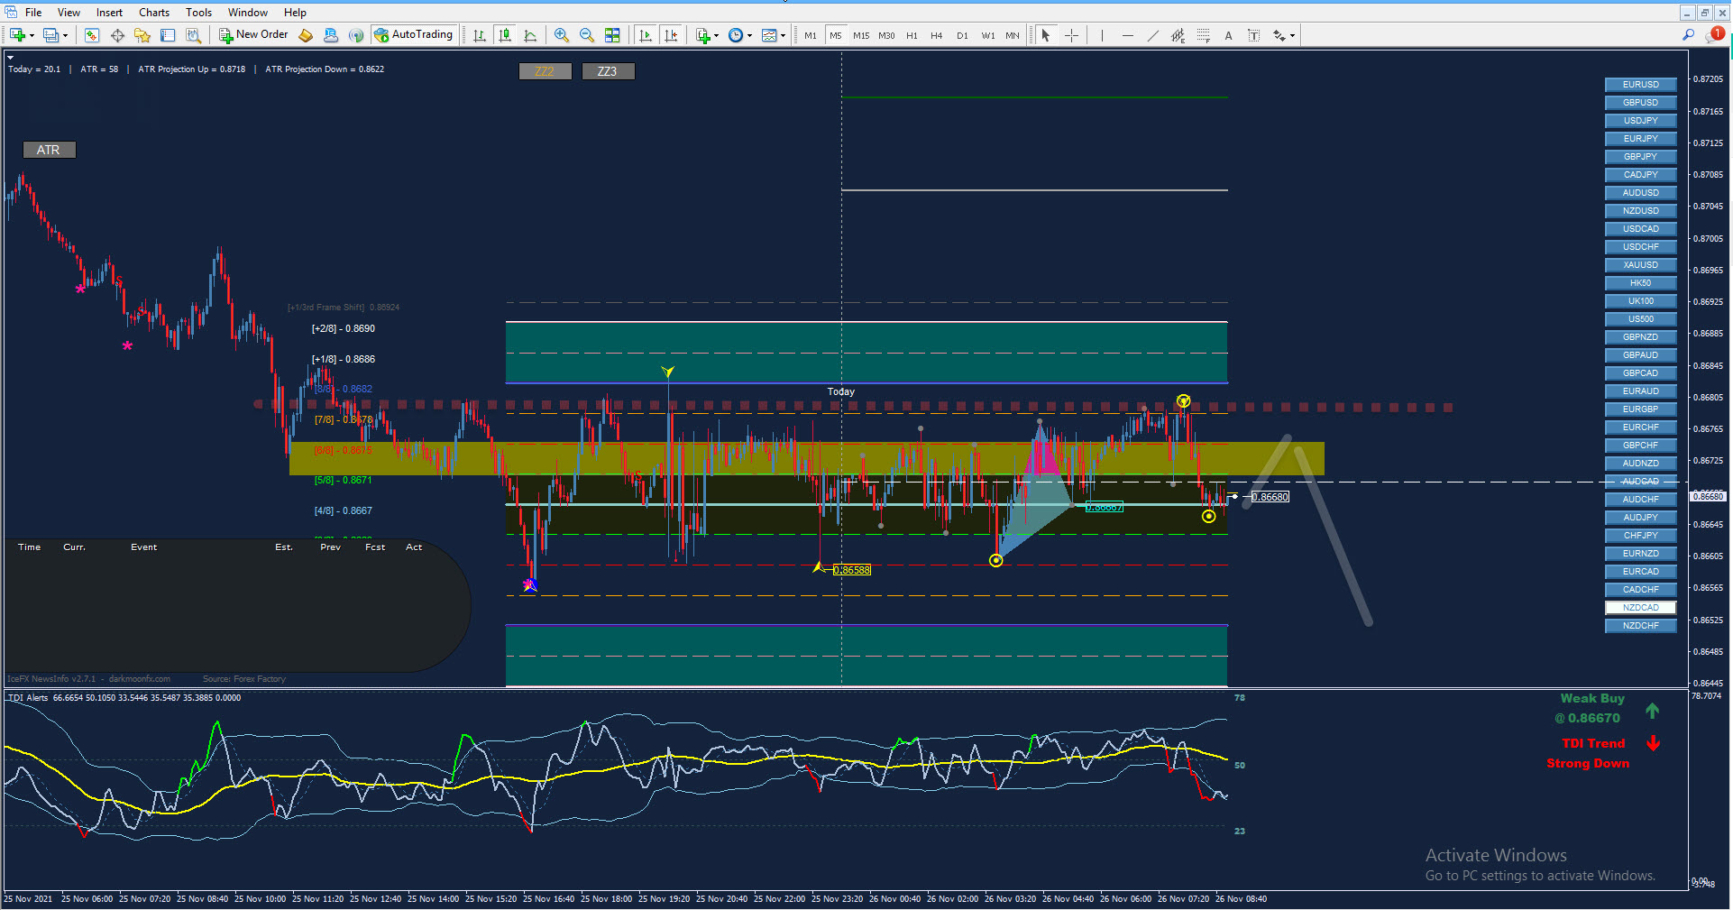Toggle the ZZ3 zigzag button
Image resolution: width=1733 pixels, height=910 pixels.
click(608, 71)
